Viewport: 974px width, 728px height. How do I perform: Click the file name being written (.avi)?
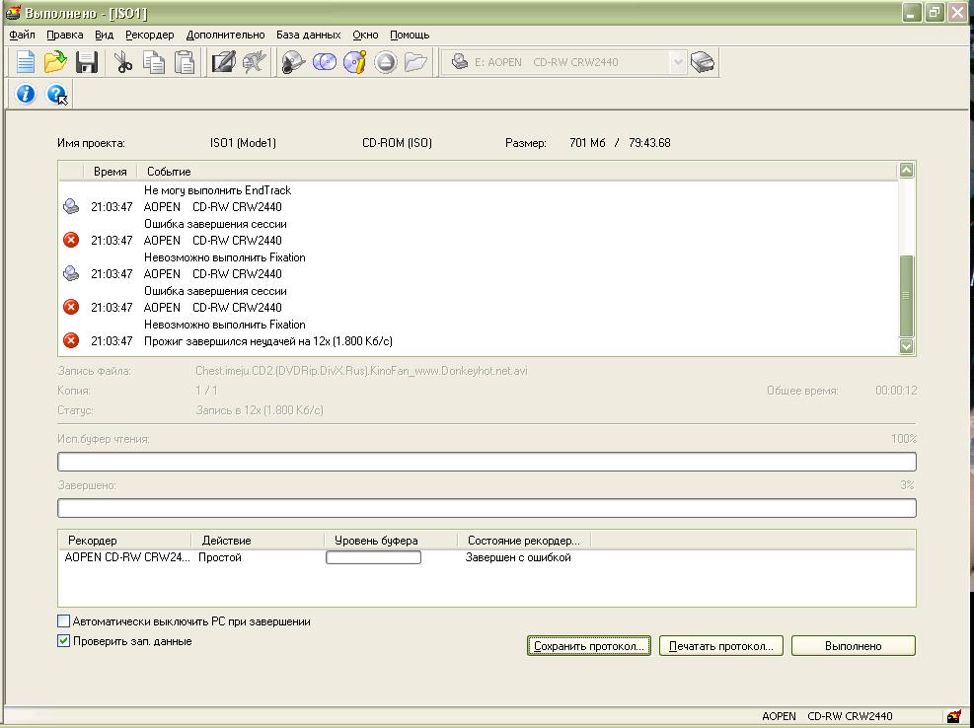pyautogui.click(x=361, y=371)
